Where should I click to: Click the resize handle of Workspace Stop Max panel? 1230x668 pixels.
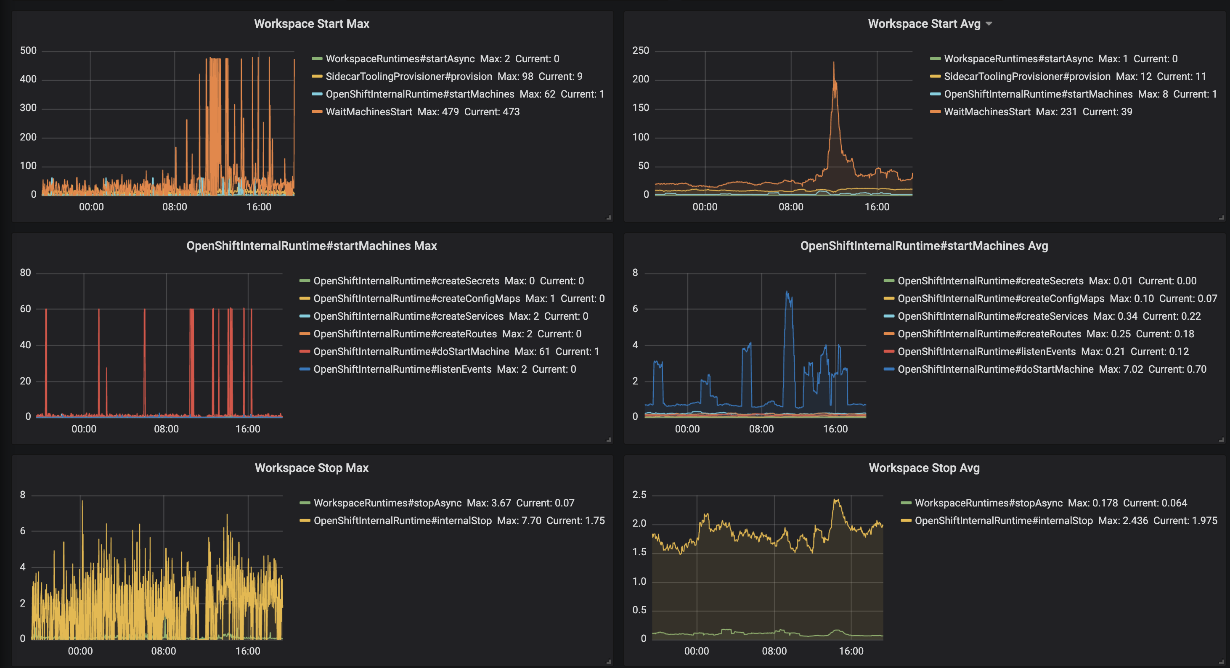[608, 662]
